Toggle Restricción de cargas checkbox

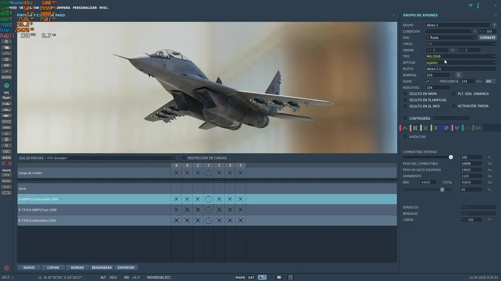tap(184, 158)
